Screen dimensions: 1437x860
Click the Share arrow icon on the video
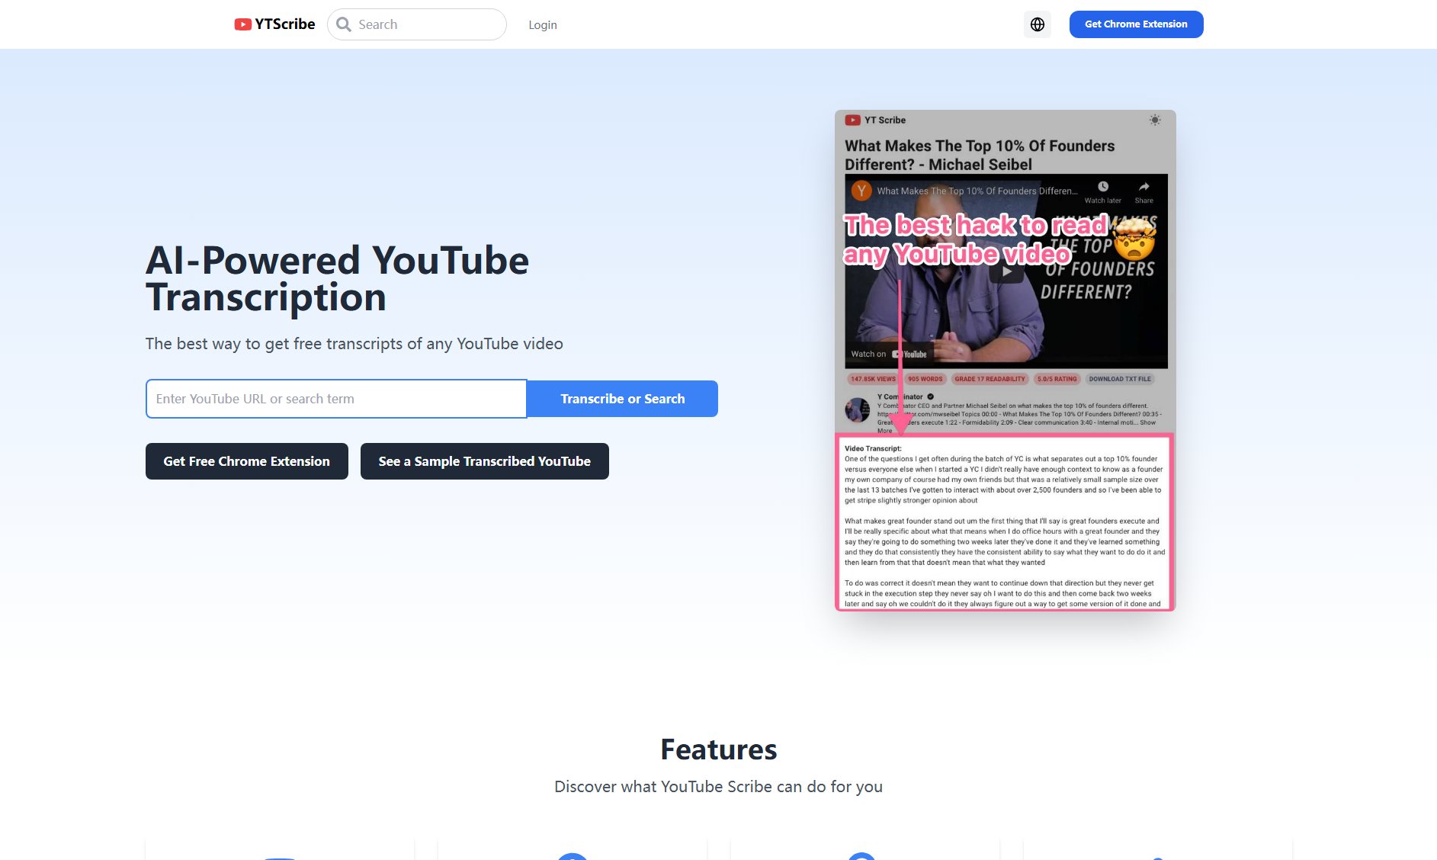pyautogui.click(x=1144, y=186)
